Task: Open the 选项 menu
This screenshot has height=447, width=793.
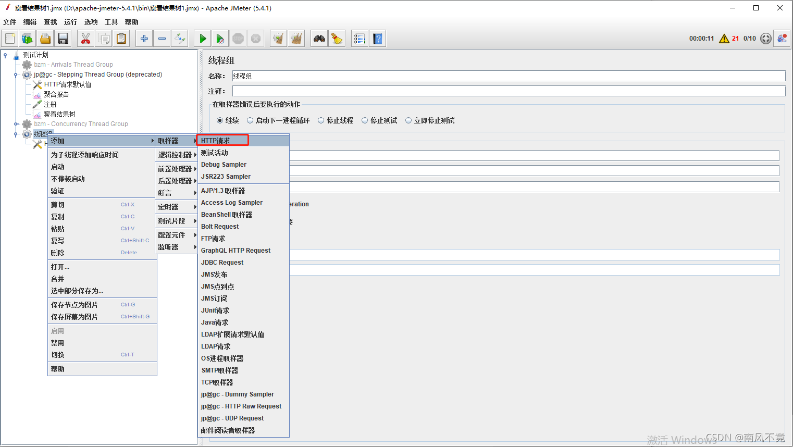Action: (91, 22)
